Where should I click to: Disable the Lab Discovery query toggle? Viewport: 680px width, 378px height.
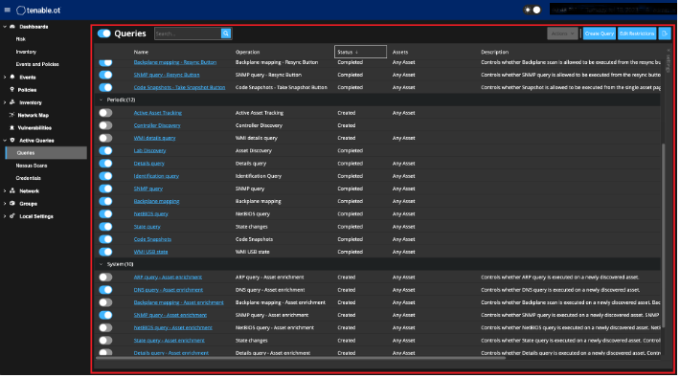[105, 150]
